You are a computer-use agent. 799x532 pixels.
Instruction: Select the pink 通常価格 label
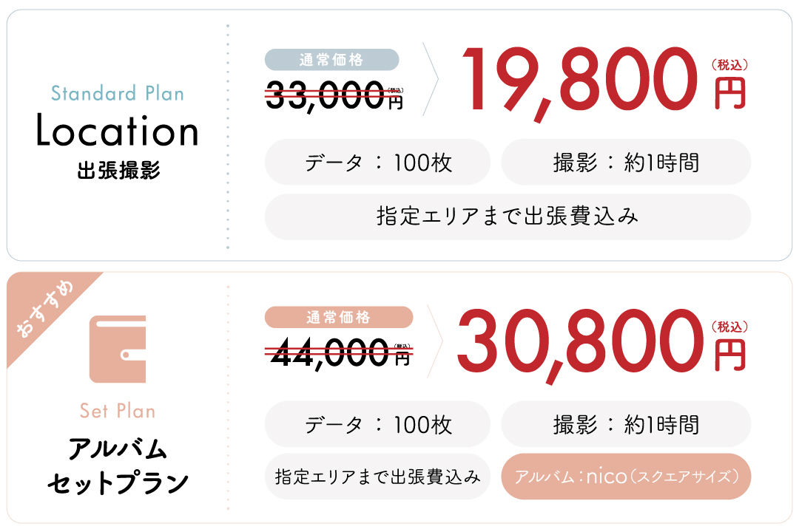coord(339,317)
